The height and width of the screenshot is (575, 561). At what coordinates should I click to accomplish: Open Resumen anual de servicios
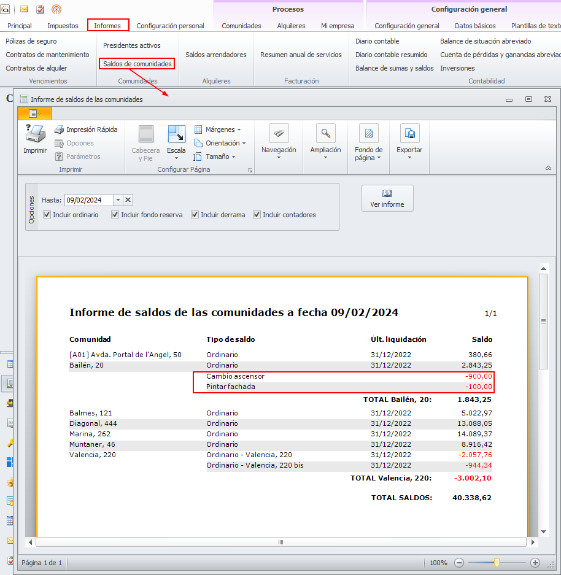click(x=301, y=55)
